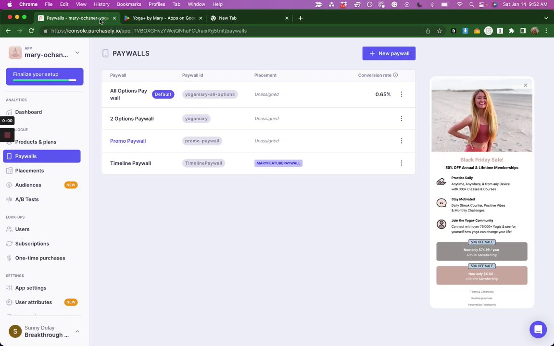Open the Bookmarks menu
This screenshot has width=554, height=346.
point(129,4)
